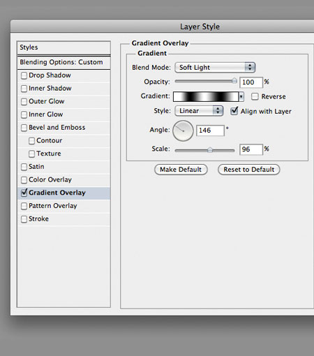314x356 pixels.
Task: Click the Angle dial control
Action: pyautogui.click(x=183, y=131)
